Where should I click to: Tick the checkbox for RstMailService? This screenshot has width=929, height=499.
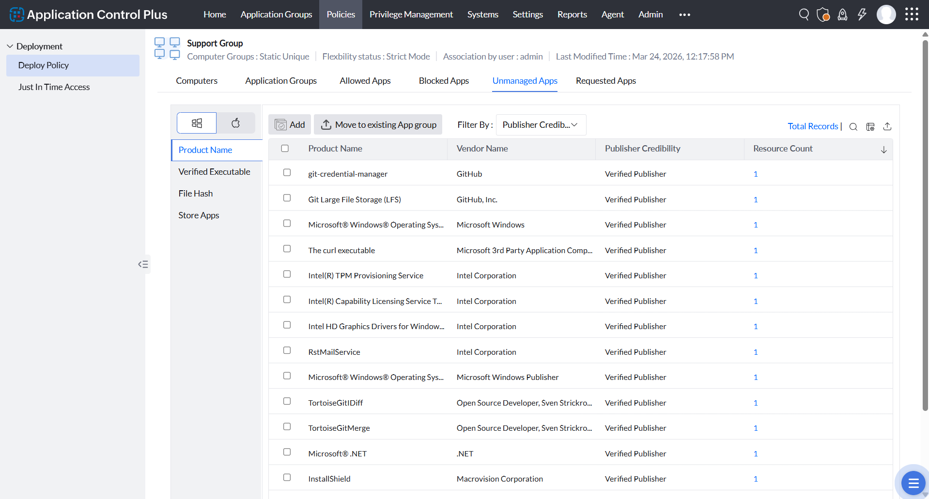[287, 350]
